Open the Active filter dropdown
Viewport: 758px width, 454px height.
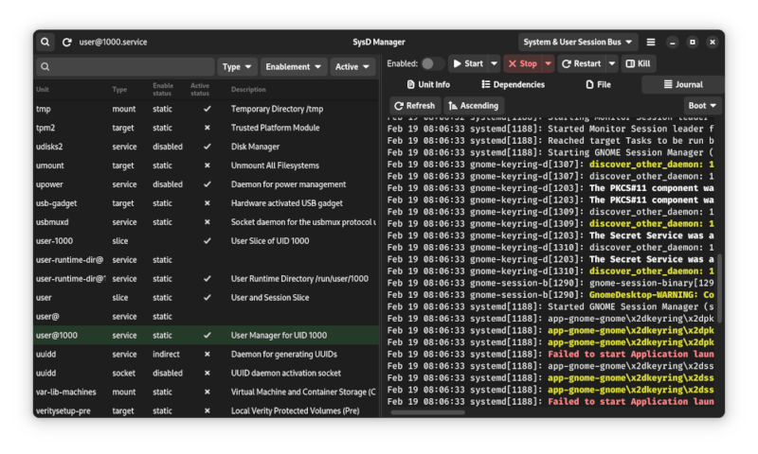(353, 67)
